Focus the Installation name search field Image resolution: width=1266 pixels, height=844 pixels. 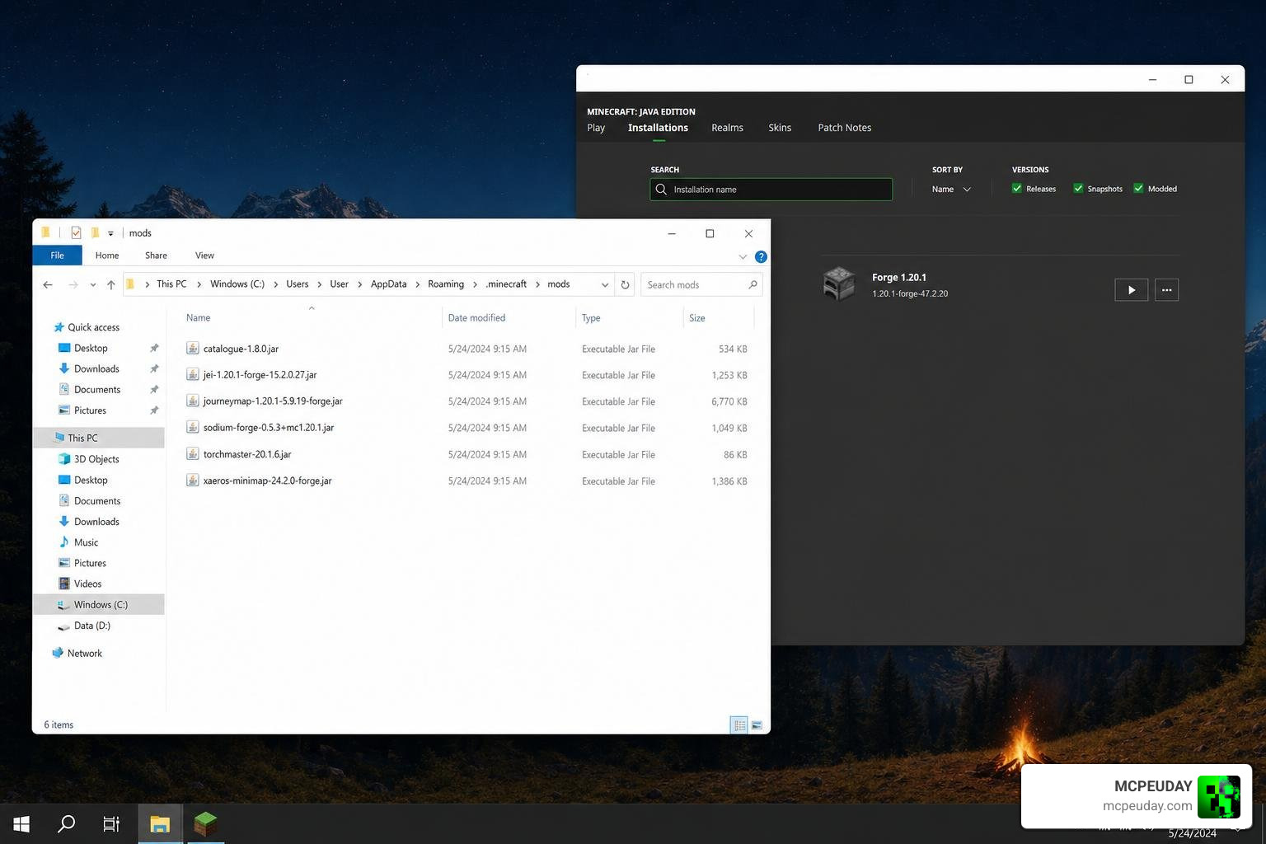(x=771, y=190)
